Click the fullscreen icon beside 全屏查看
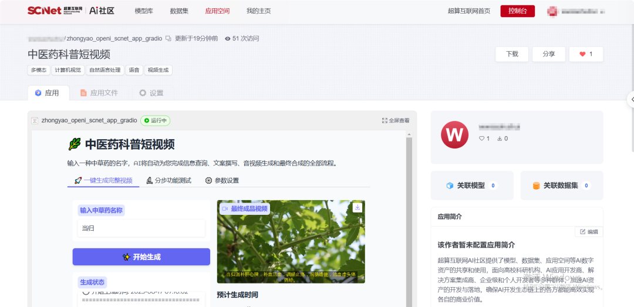Screen dimensions: 634x307 pyautogui.click(x=385, y=120)
